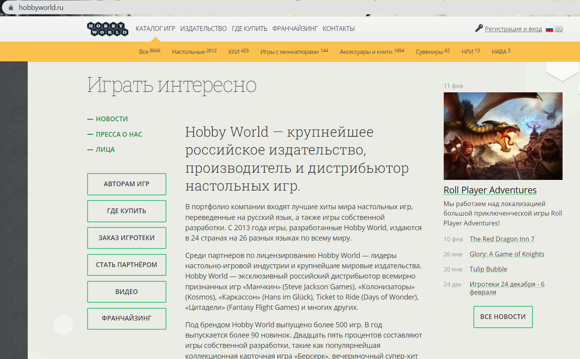Image resolution: width=580 pixels, height=359 pixels.
Task: Click Играть интересно page heading
Action: [x=172, y=85]
